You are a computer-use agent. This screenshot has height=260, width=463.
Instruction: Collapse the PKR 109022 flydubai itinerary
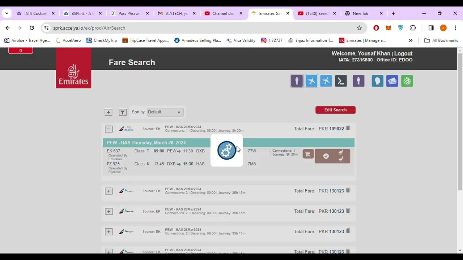point(109,129)
